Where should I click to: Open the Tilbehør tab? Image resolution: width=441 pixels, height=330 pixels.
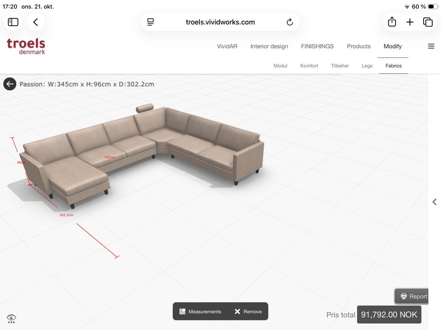tap(340, 66)
